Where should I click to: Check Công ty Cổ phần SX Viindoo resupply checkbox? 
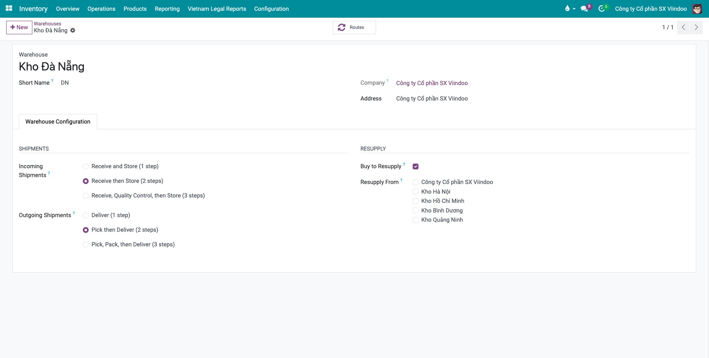pyautogui.click(x=415, y=182)
